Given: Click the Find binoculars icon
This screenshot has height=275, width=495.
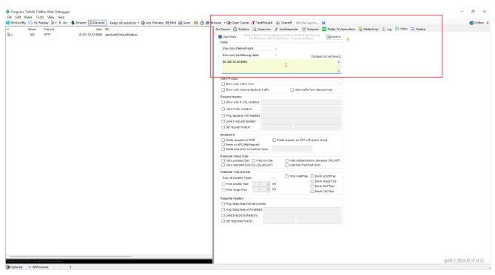Looking at the screenshot, I should coord(167,23).
